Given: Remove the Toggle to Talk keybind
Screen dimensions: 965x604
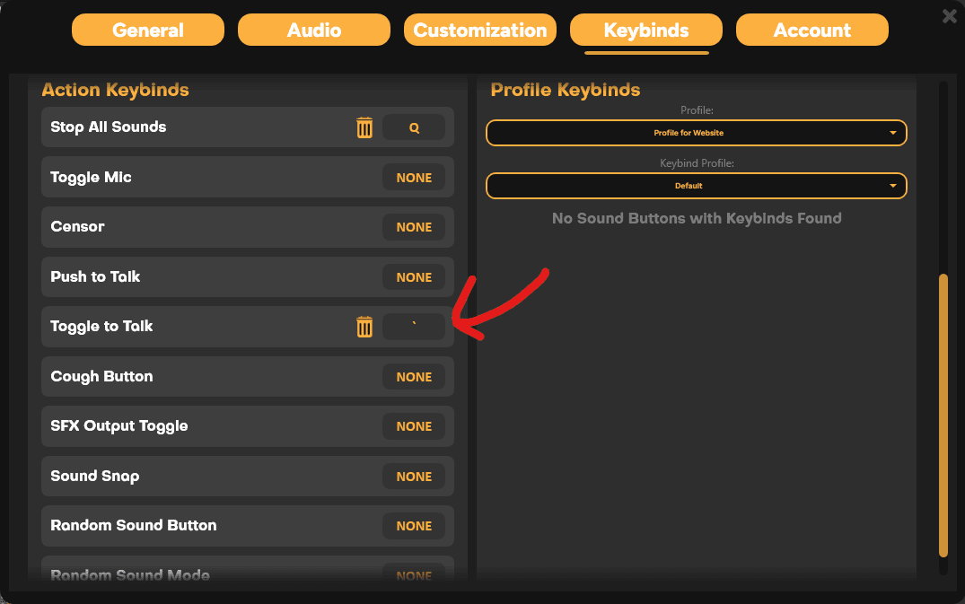Looking at the screenshot, I should coord(364,327).
